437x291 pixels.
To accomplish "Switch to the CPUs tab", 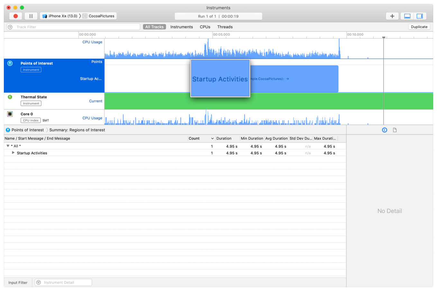I will pos(205,27).
